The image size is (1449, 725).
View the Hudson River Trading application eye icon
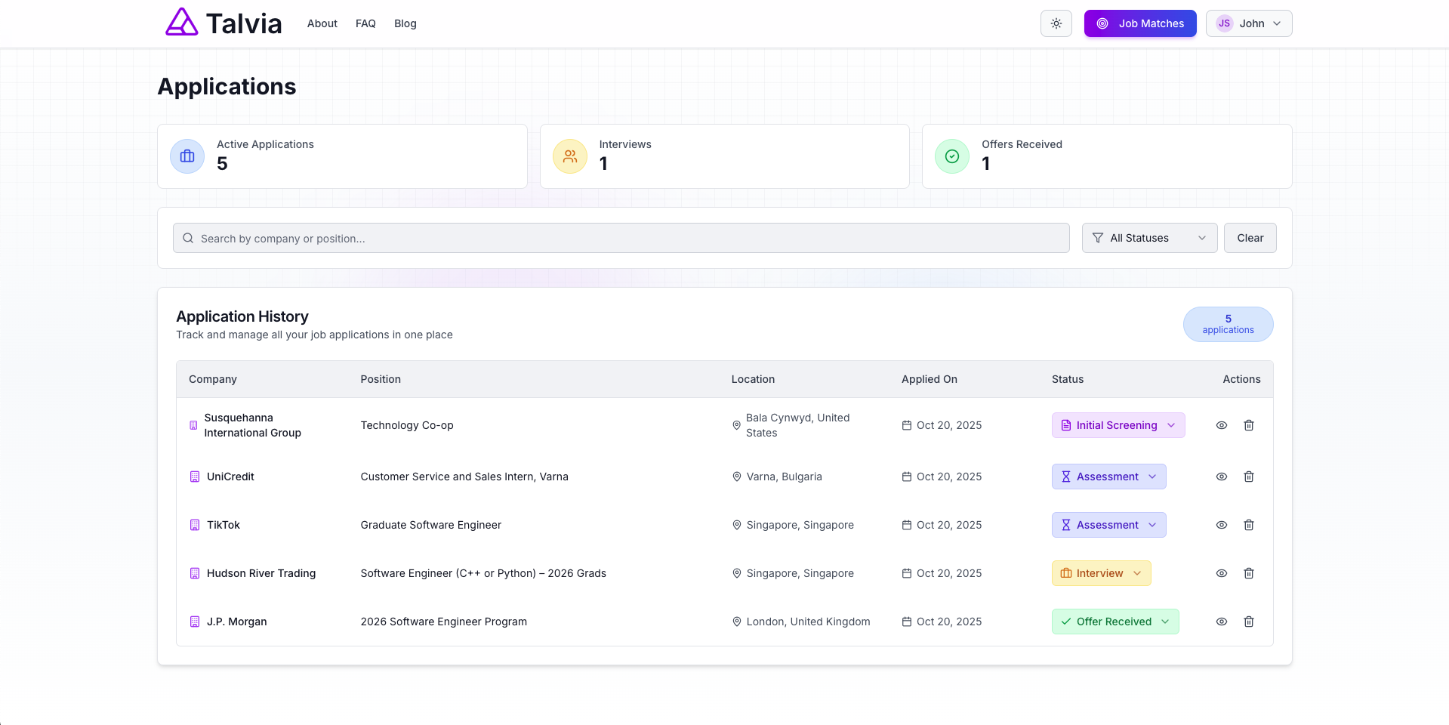pyautogui.click(x=1222, y=573)
